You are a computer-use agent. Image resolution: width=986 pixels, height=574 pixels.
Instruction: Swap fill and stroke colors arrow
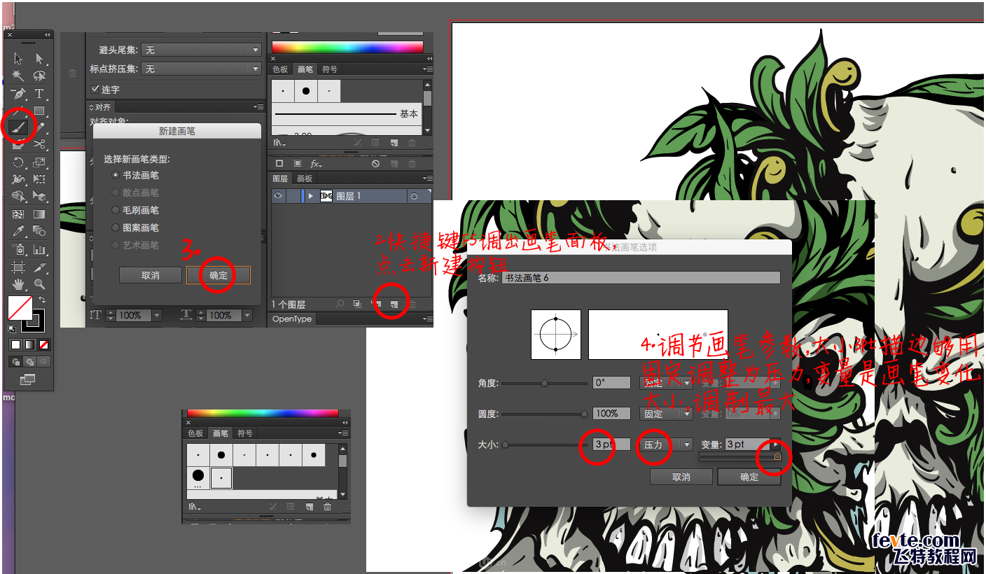click(42, 300)
